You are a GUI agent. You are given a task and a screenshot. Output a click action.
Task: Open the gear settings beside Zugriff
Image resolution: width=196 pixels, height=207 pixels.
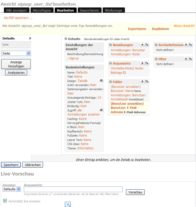point(101,110)
